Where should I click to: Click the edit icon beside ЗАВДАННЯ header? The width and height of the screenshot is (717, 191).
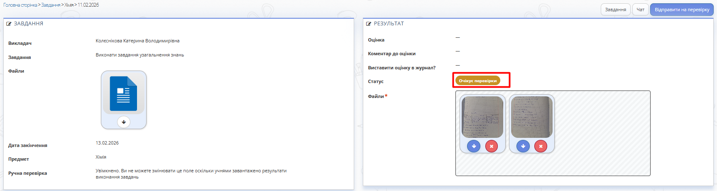coord(9,24)
